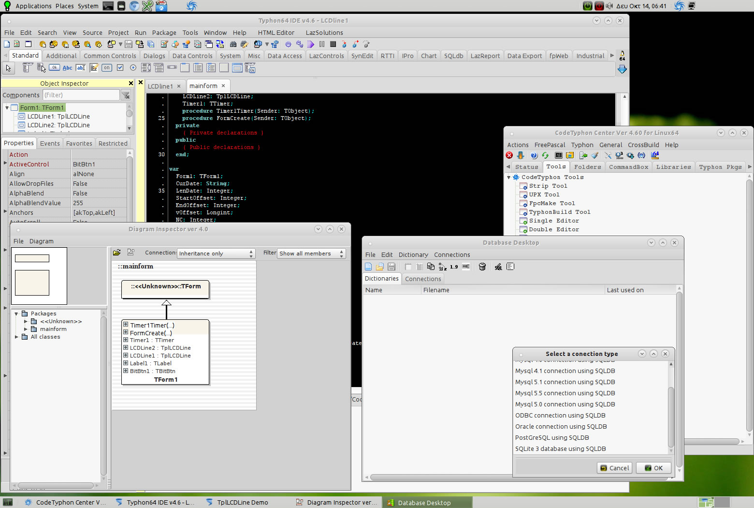754x508 pixels.
Task: Expand the BitBtn1 member in TForm1 diagram
Action: pyautogui.click(x=126, y=371)
